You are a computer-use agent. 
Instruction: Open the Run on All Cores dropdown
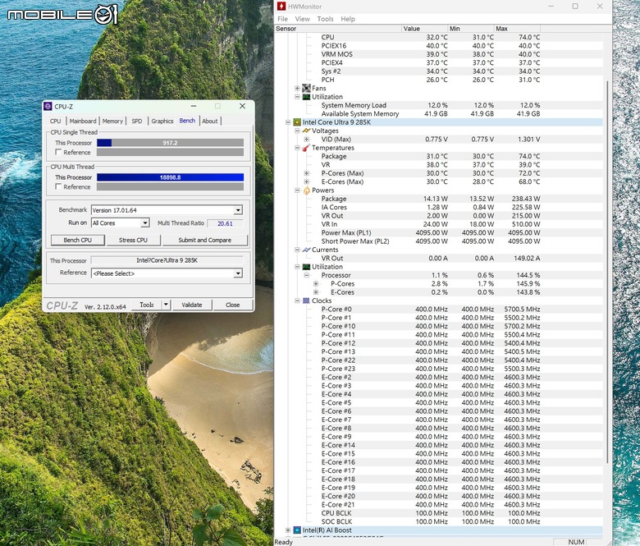[x=145, y=223]
